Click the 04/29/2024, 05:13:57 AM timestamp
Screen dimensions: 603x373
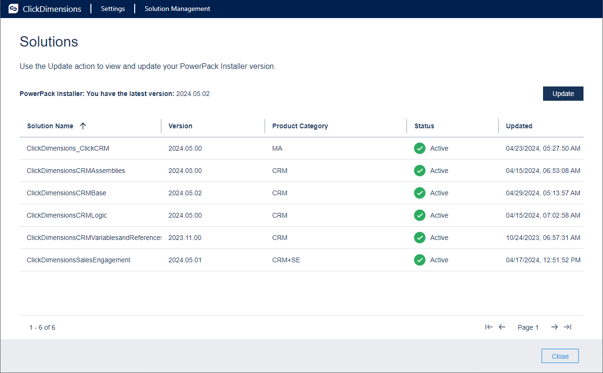(543, 193)
